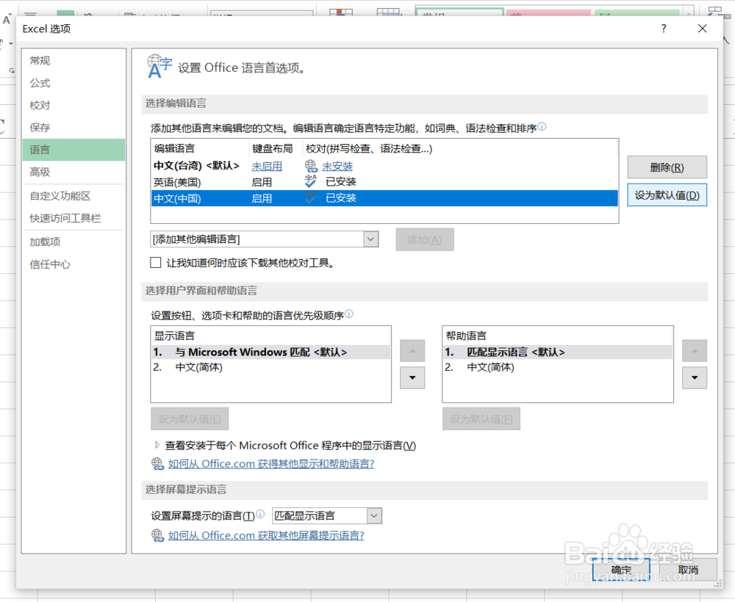Viewport: 735px width, 602px height.
Task: Click info icon next to display language priority
Action: pyautogui.click(x=348, y=313)
